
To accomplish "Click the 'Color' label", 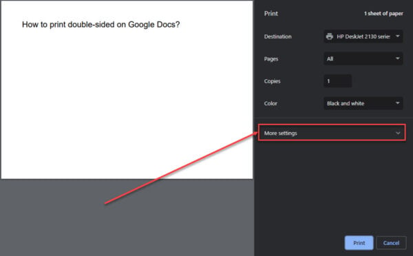I will click(271, 103).
